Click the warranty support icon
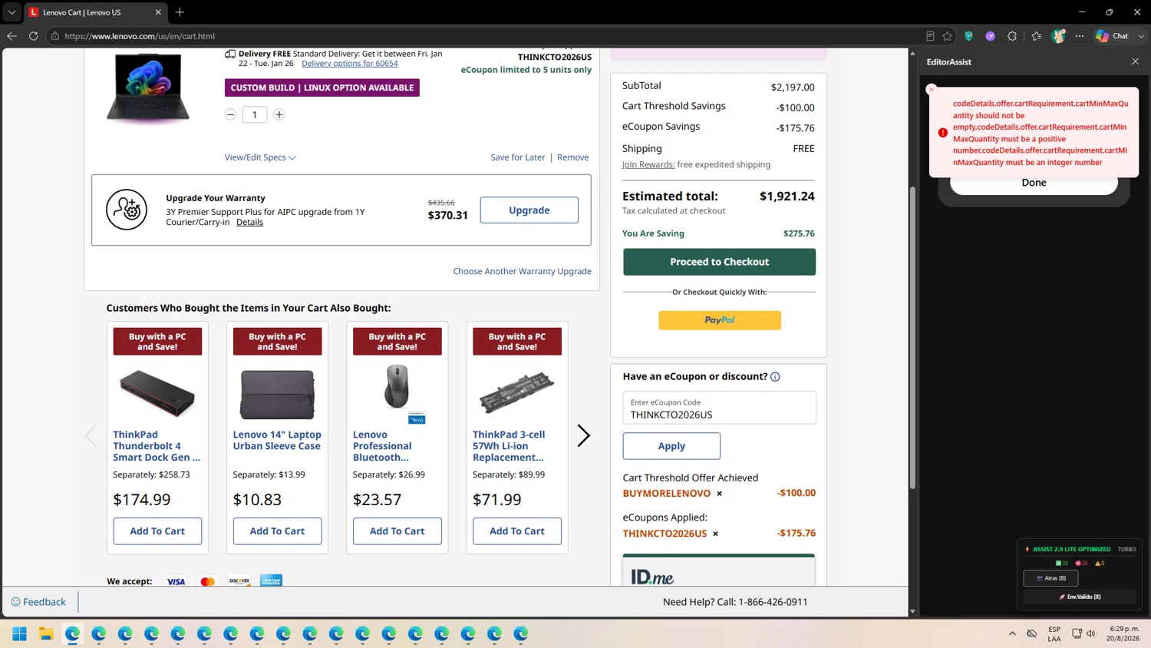The height and width of the screenshot is (648, 1151). 127,210
